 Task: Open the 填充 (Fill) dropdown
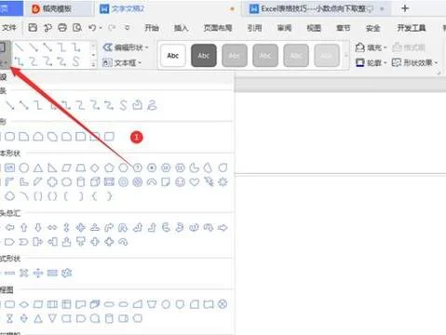coord(371,47)
